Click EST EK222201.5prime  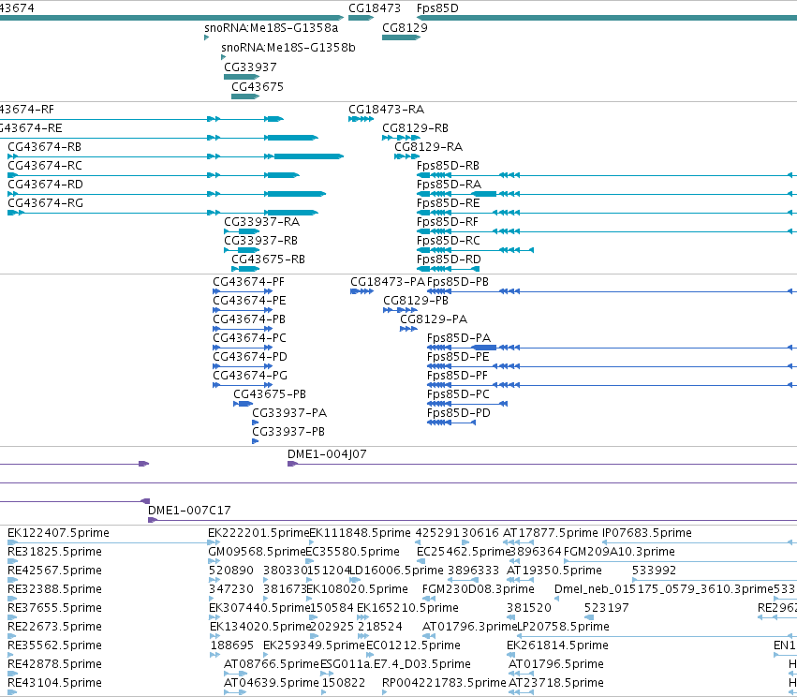coord(258,533)
